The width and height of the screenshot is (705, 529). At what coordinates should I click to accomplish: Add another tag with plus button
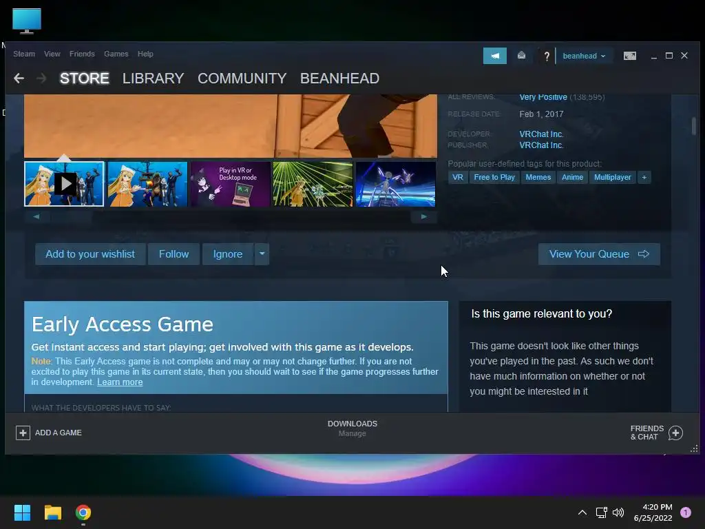[x=644, y=177]
